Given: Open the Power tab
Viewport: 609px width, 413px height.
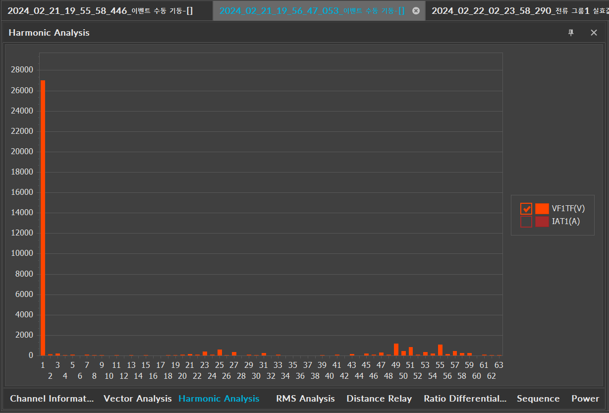Looking at the screenshot, I should pyautogui.click(x=585, y=399).
